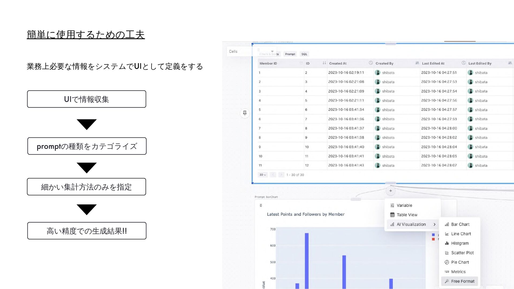Click the Bar Chart icon in submenu
This screenshot has width=514, height=289.
(447, 225)
